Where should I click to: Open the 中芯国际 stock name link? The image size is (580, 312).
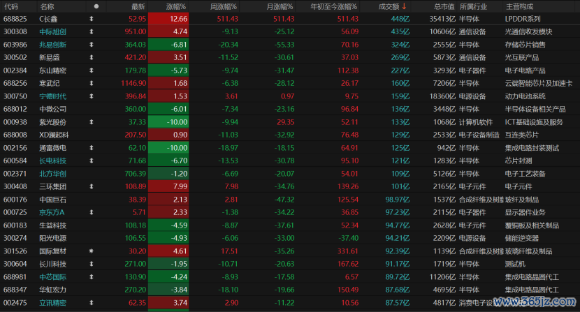coord(53,277)
